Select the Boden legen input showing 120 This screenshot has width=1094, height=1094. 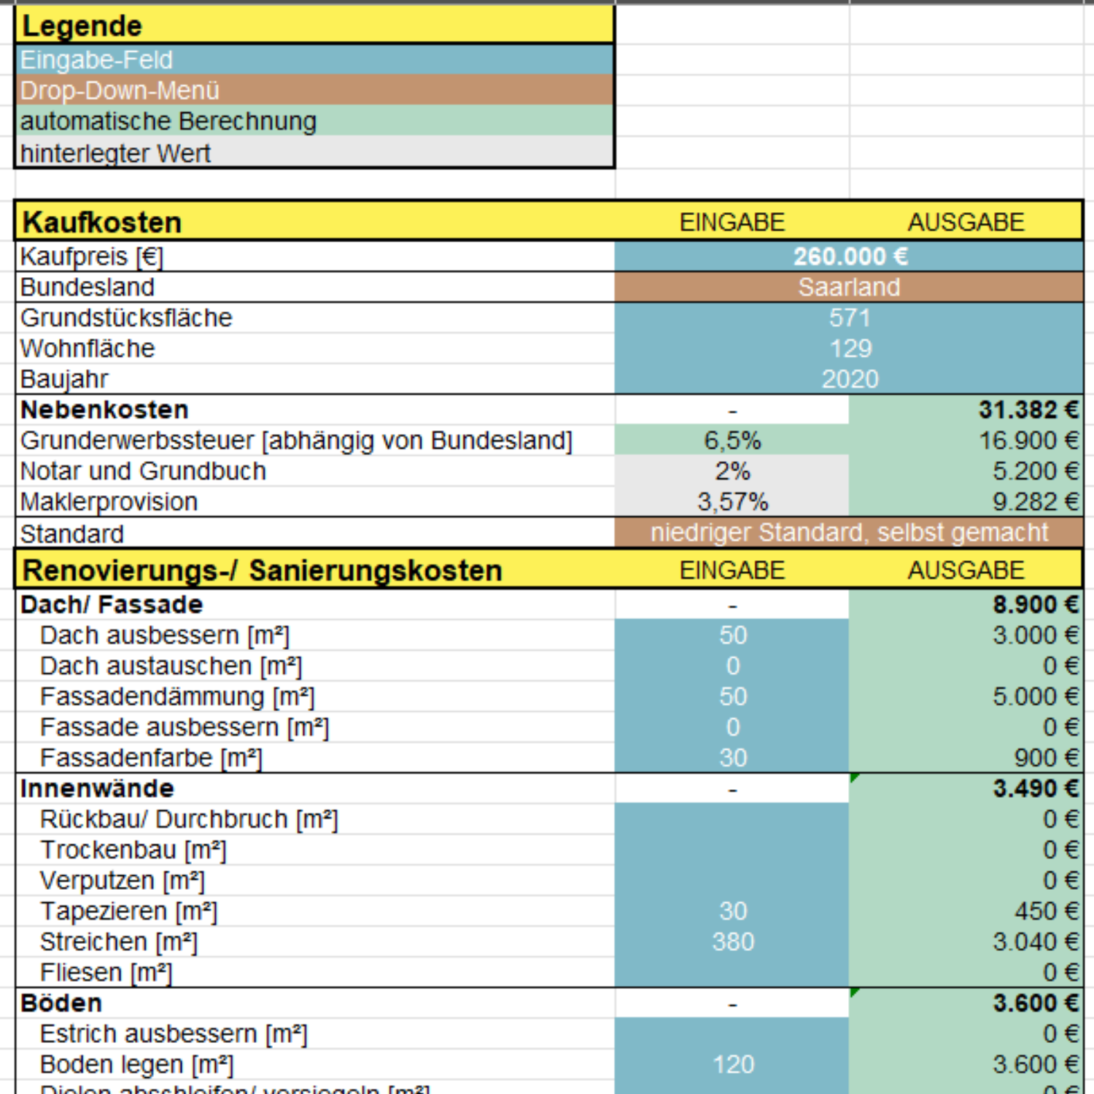tap(732, 1064)
